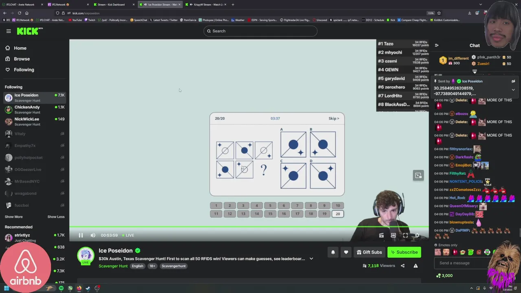This screenshot has width=521, height=293.
Task: Focus the Kick search field
Action: (260, 31)
